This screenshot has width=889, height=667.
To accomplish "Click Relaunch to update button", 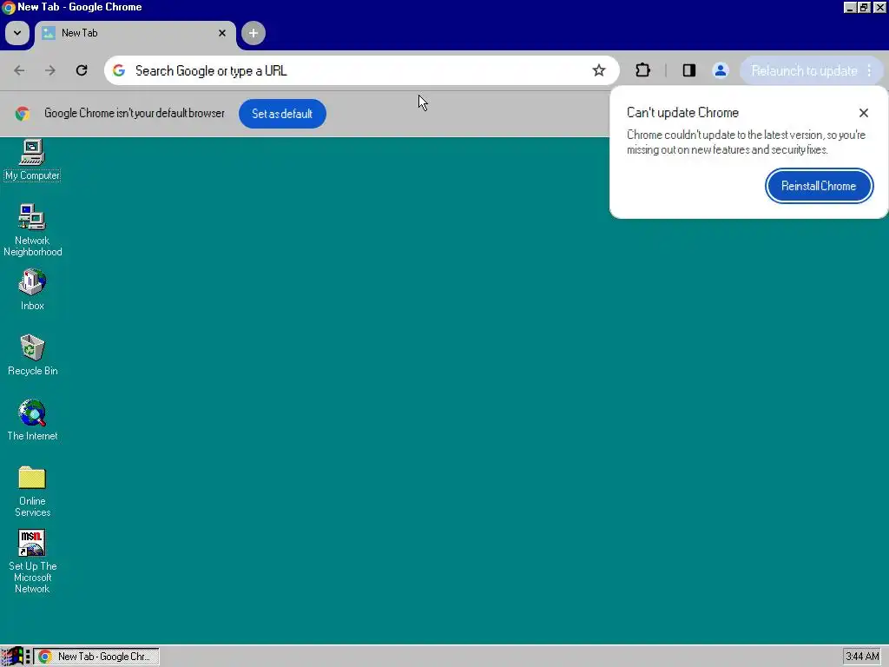I will coord(804,71).
